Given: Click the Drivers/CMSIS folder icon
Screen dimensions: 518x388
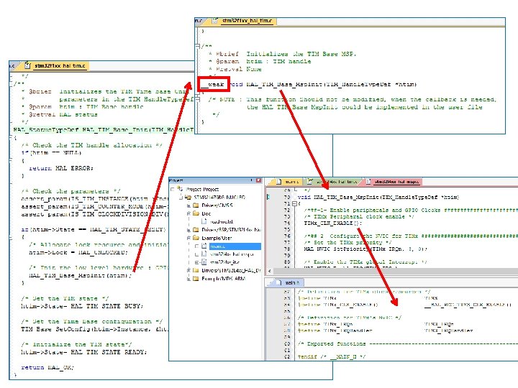Looking at the screenshot, I should coord(196,205).
